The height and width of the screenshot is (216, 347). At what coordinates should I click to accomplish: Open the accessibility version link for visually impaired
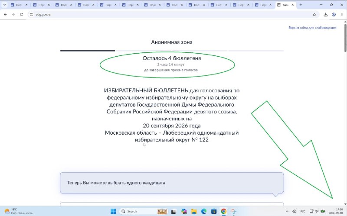(312, 28)
